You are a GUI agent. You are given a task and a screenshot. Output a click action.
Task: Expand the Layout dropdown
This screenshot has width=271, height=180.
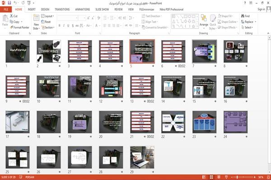tap(47, 16)
